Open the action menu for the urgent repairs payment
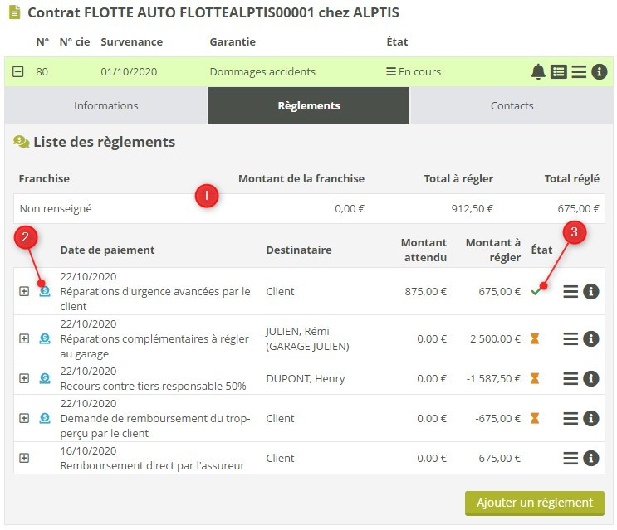Image resolution: width=617 pixels, height=530 pixels. (x=570, y=291)
